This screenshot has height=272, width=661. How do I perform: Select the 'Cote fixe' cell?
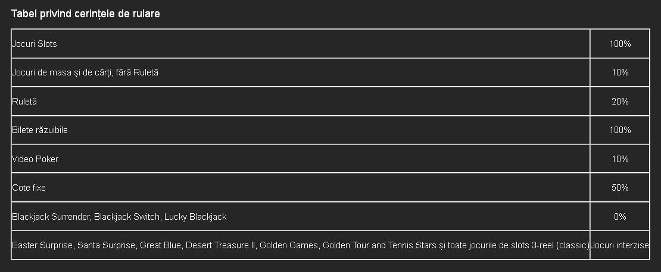[x=29, y=188]
